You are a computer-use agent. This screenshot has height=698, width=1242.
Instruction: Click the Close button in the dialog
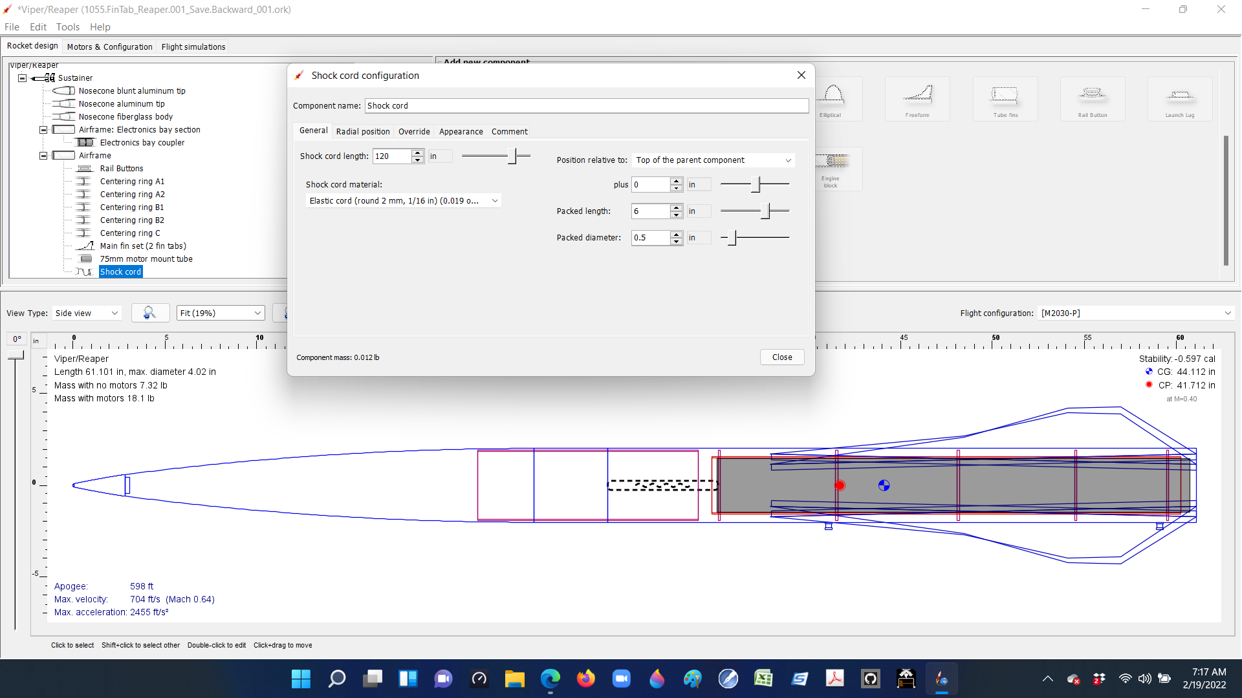click(781, 357)
